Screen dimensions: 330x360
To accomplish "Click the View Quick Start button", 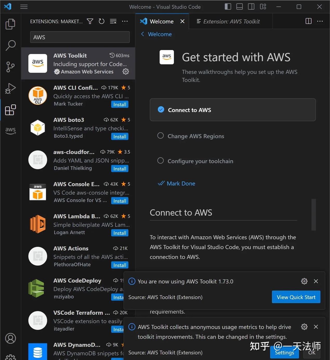I will click(x=296, y=297).
